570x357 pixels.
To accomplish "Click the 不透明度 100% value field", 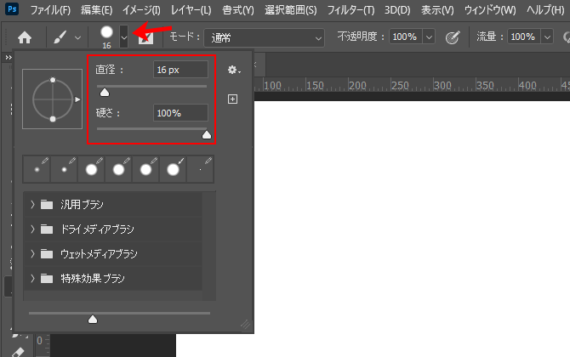I will coord(405,37).
